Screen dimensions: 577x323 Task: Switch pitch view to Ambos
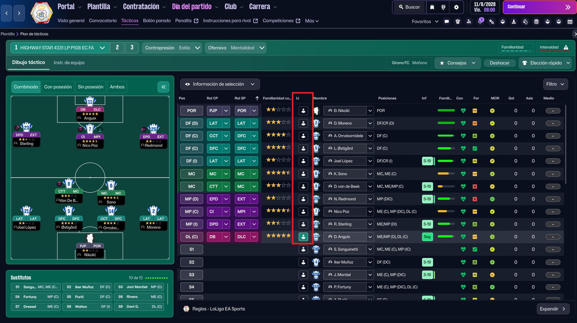[117, 87]
